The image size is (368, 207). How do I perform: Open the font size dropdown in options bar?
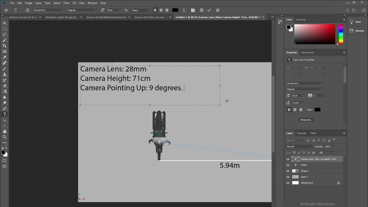point(120,10)
